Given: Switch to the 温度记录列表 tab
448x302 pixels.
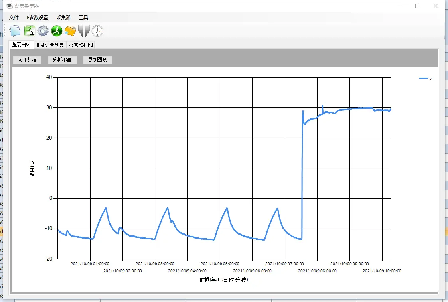Looking at the screenshot, I should click(49, 45).
